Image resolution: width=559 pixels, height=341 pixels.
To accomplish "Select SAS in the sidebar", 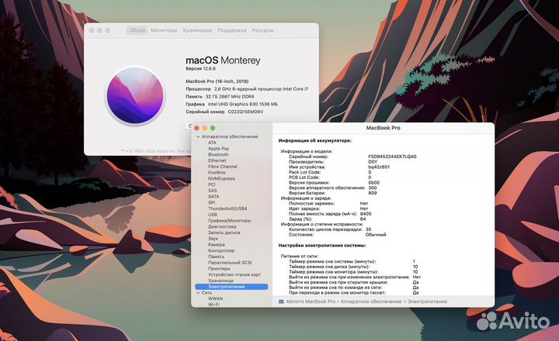I will click(x=213, y=191).
